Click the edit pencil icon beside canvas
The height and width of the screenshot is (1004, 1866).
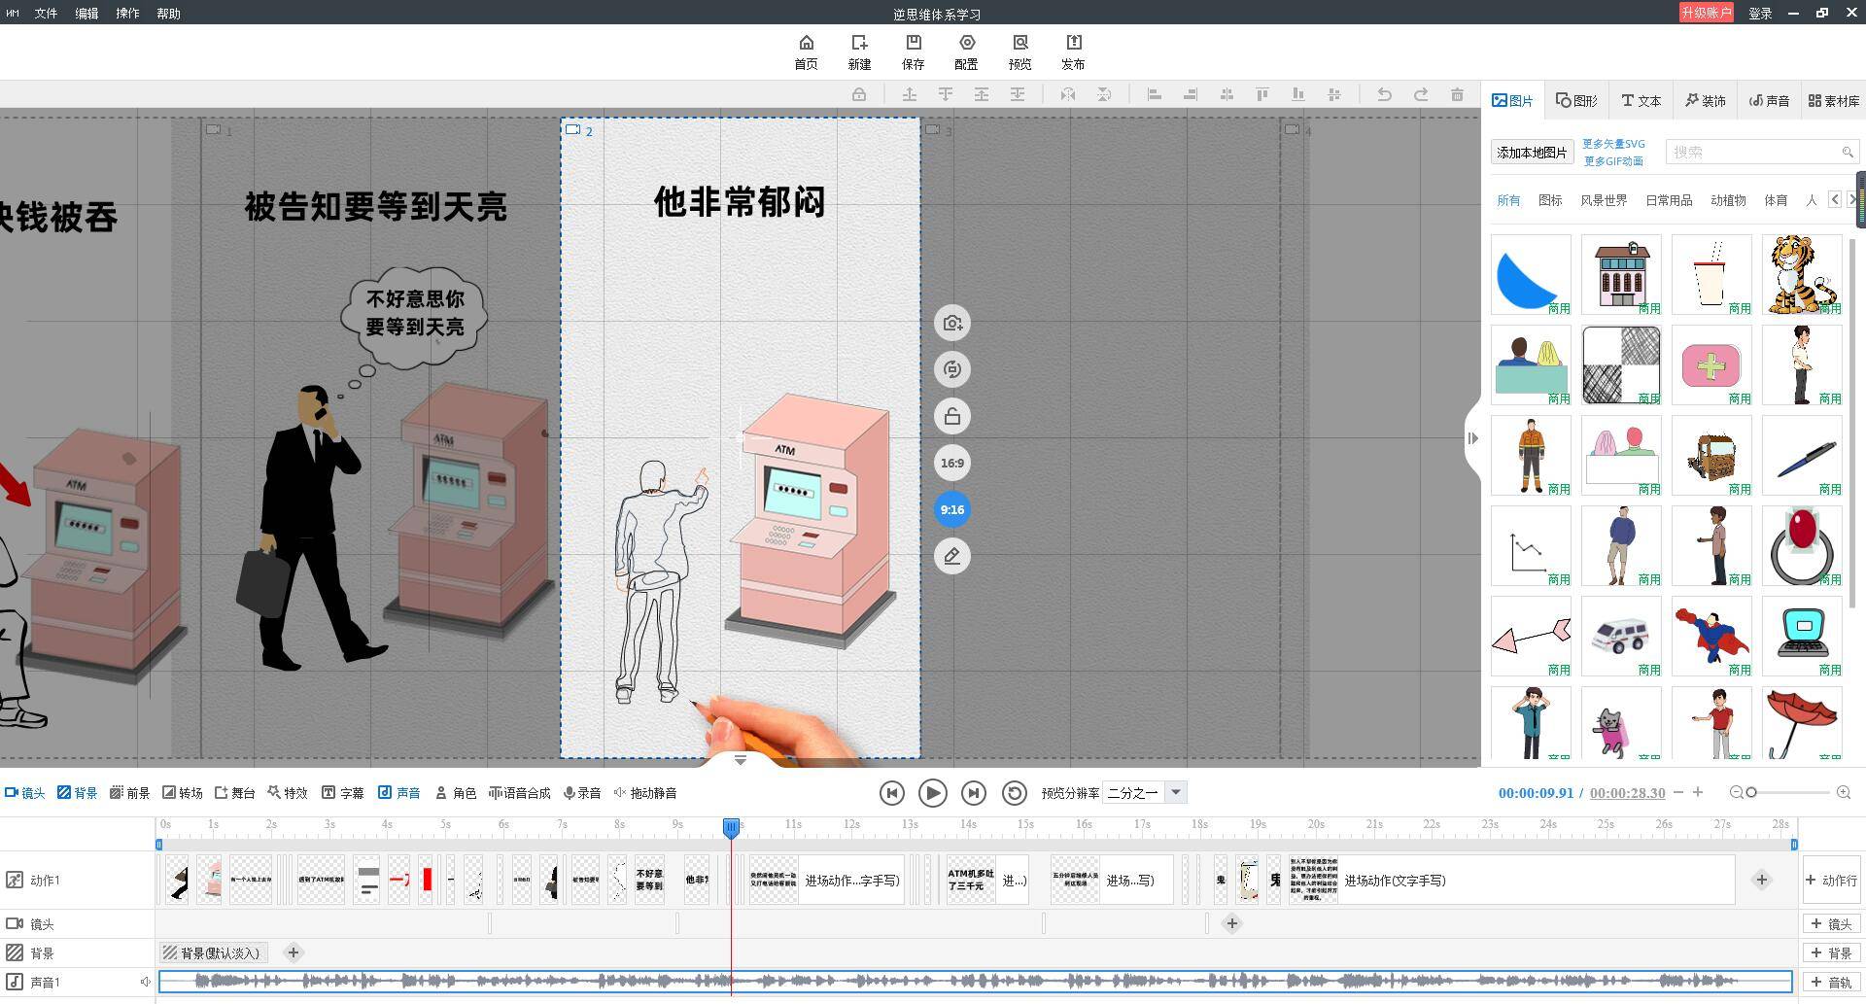tap(951, 556)
